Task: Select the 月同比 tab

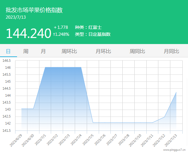Action: point(171,51)
